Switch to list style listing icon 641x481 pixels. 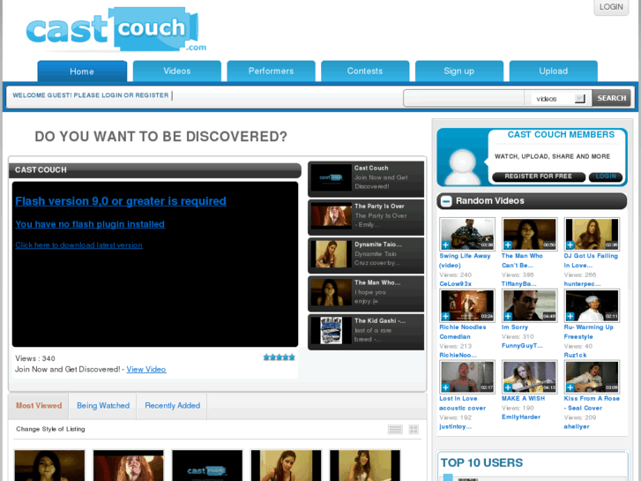(395, 429)
